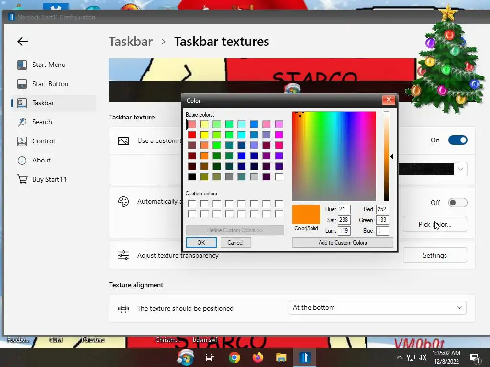Click the taskbar clock 1:35:02 AM
The width and height of the screenshot is (490, 367).
pos(446,353)
